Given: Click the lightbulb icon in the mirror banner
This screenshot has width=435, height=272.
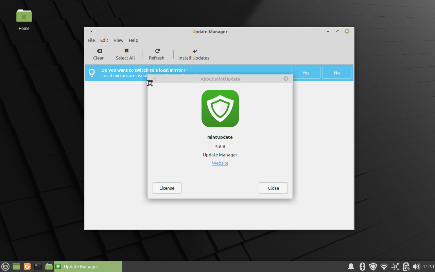Looking at the screenshot, I should (92, 72).
